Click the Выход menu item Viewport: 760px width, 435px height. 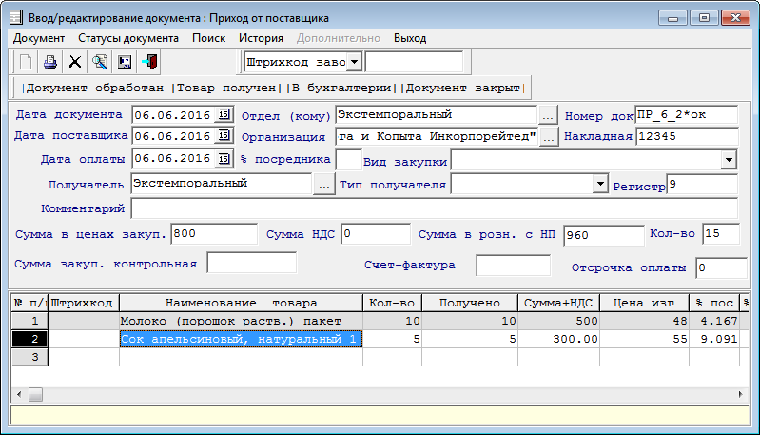click(x=410, y=38)
